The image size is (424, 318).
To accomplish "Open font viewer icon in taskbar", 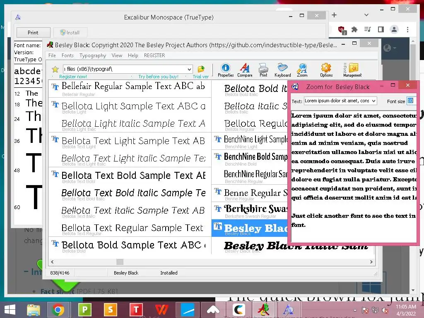I will 288,310.
